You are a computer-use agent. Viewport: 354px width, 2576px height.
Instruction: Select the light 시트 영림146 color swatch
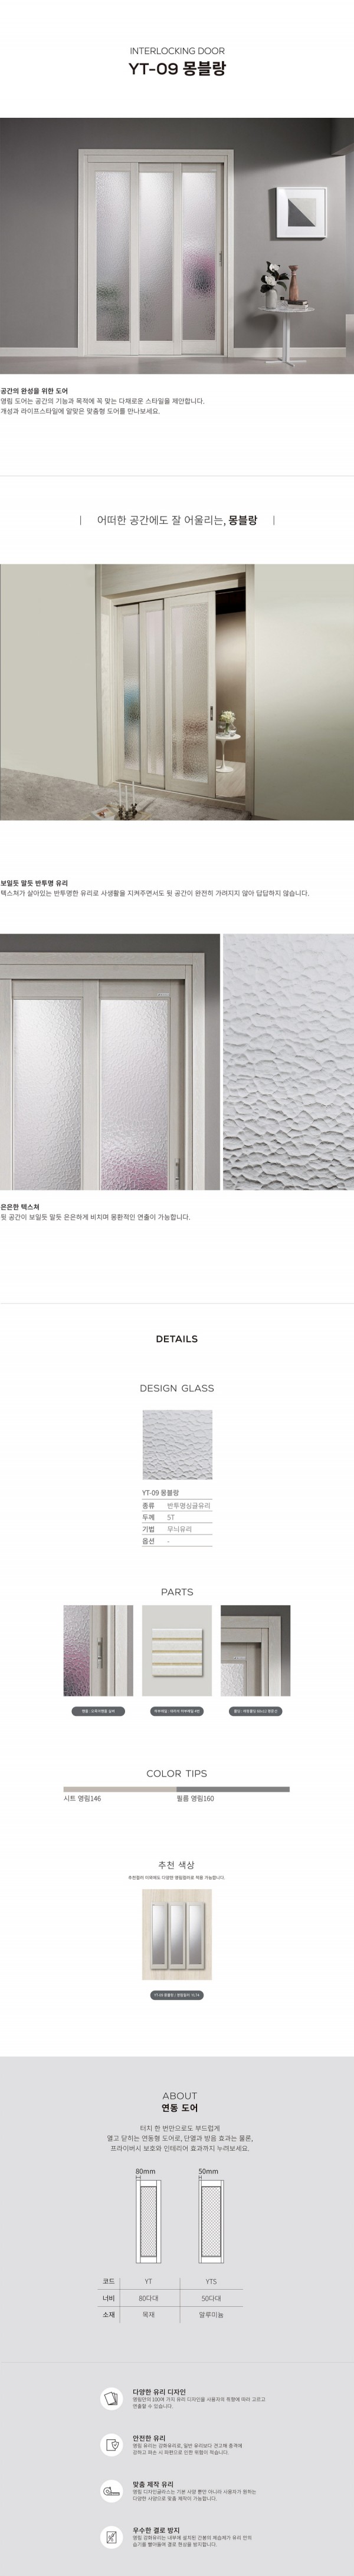[119, 1789]
